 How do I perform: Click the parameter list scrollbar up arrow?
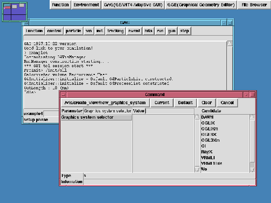197,117
